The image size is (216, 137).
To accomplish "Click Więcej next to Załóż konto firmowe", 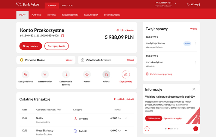I will click(x=130, y=60).
